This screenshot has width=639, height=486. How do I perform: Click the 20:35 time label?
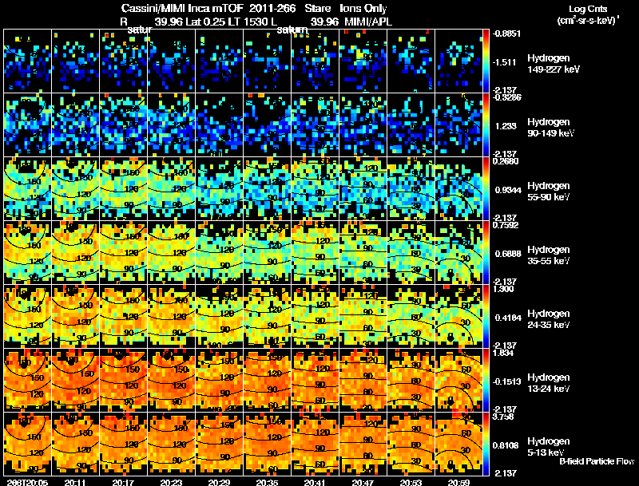point(267,482)
